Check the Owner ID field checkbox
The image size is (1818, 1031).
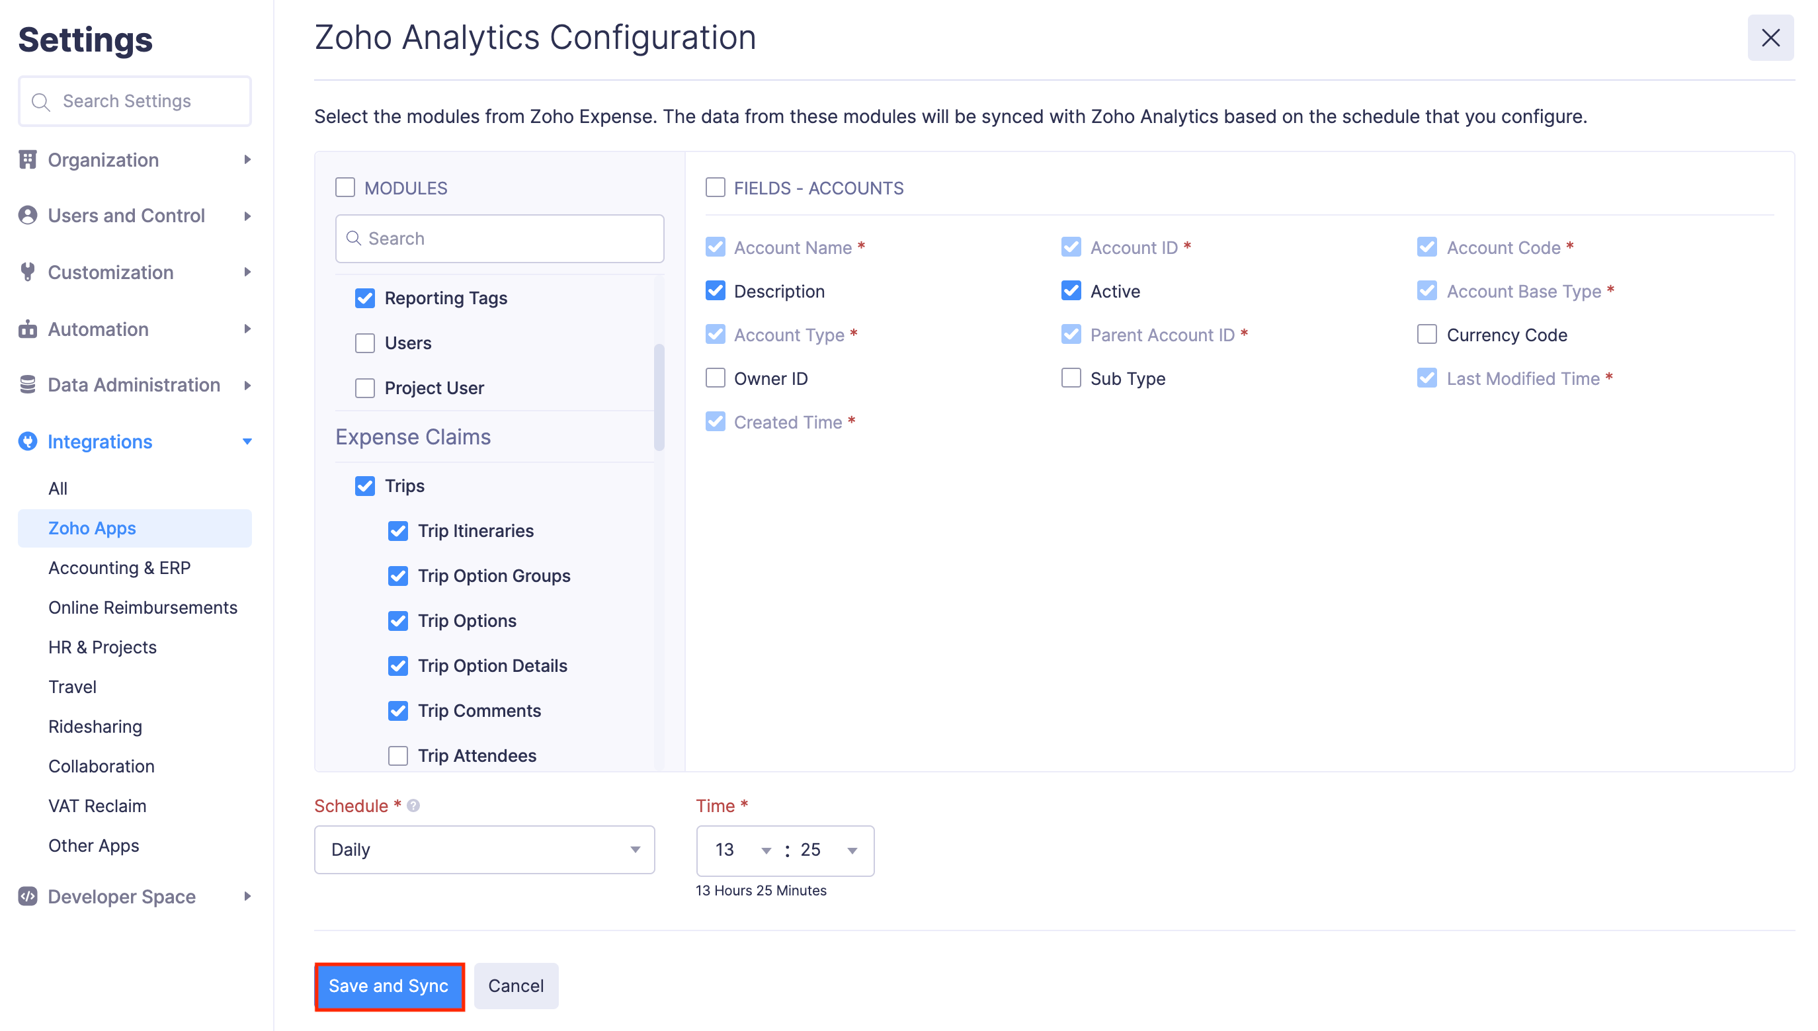tap(716, 378)
